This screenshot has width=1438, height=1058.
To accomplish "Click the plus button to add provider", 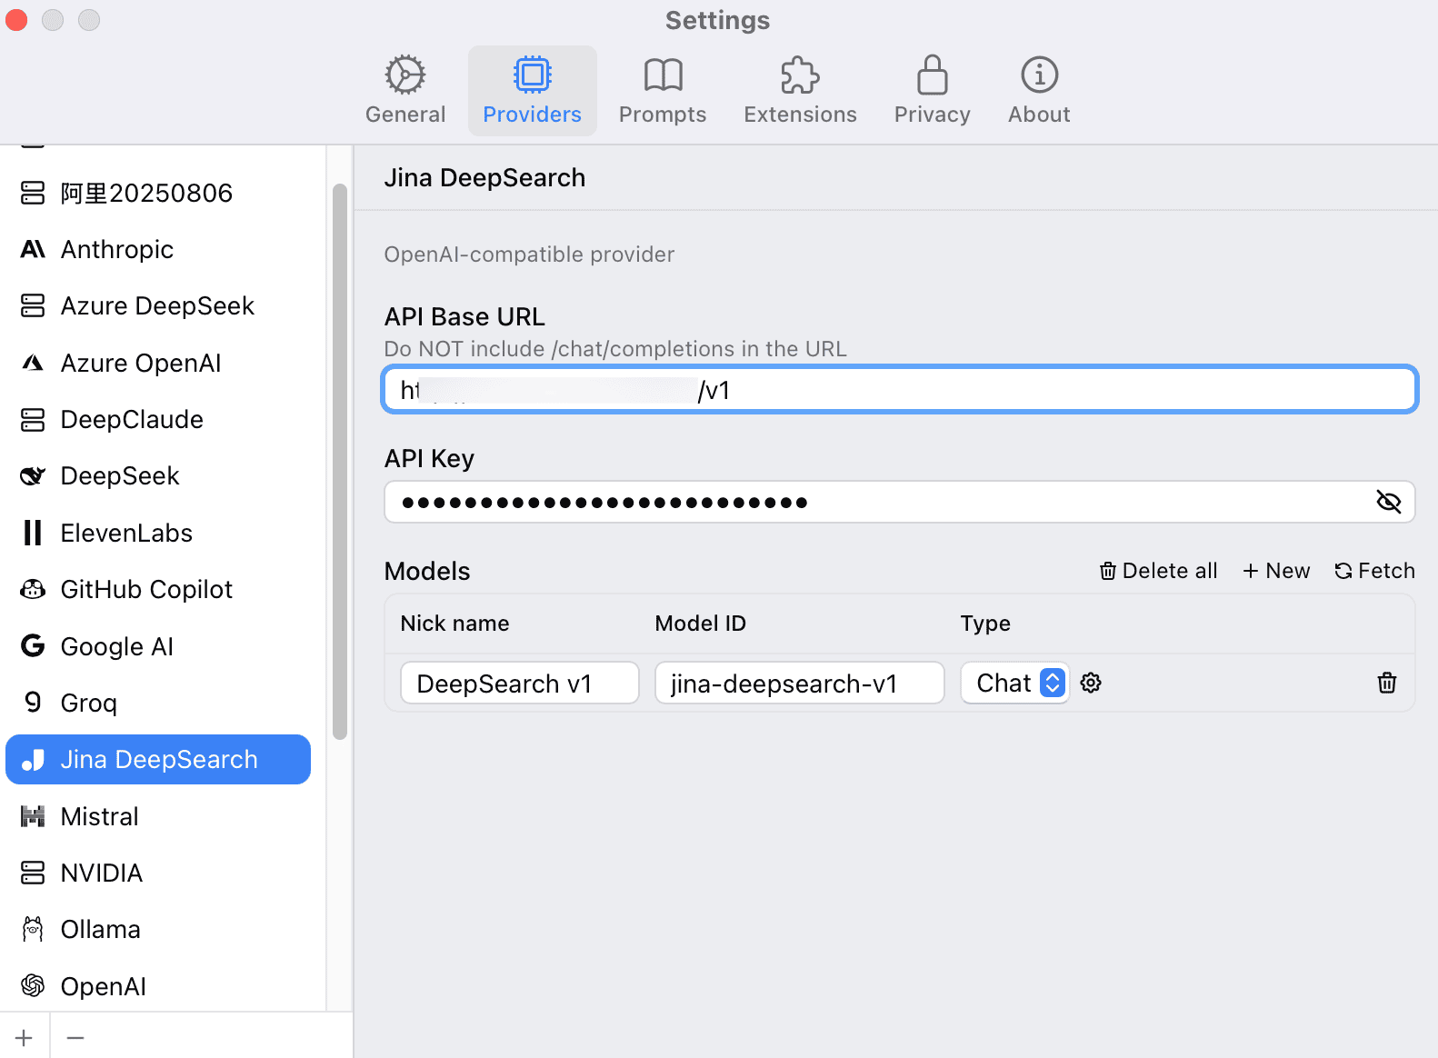I will (x=25, y=1037).
